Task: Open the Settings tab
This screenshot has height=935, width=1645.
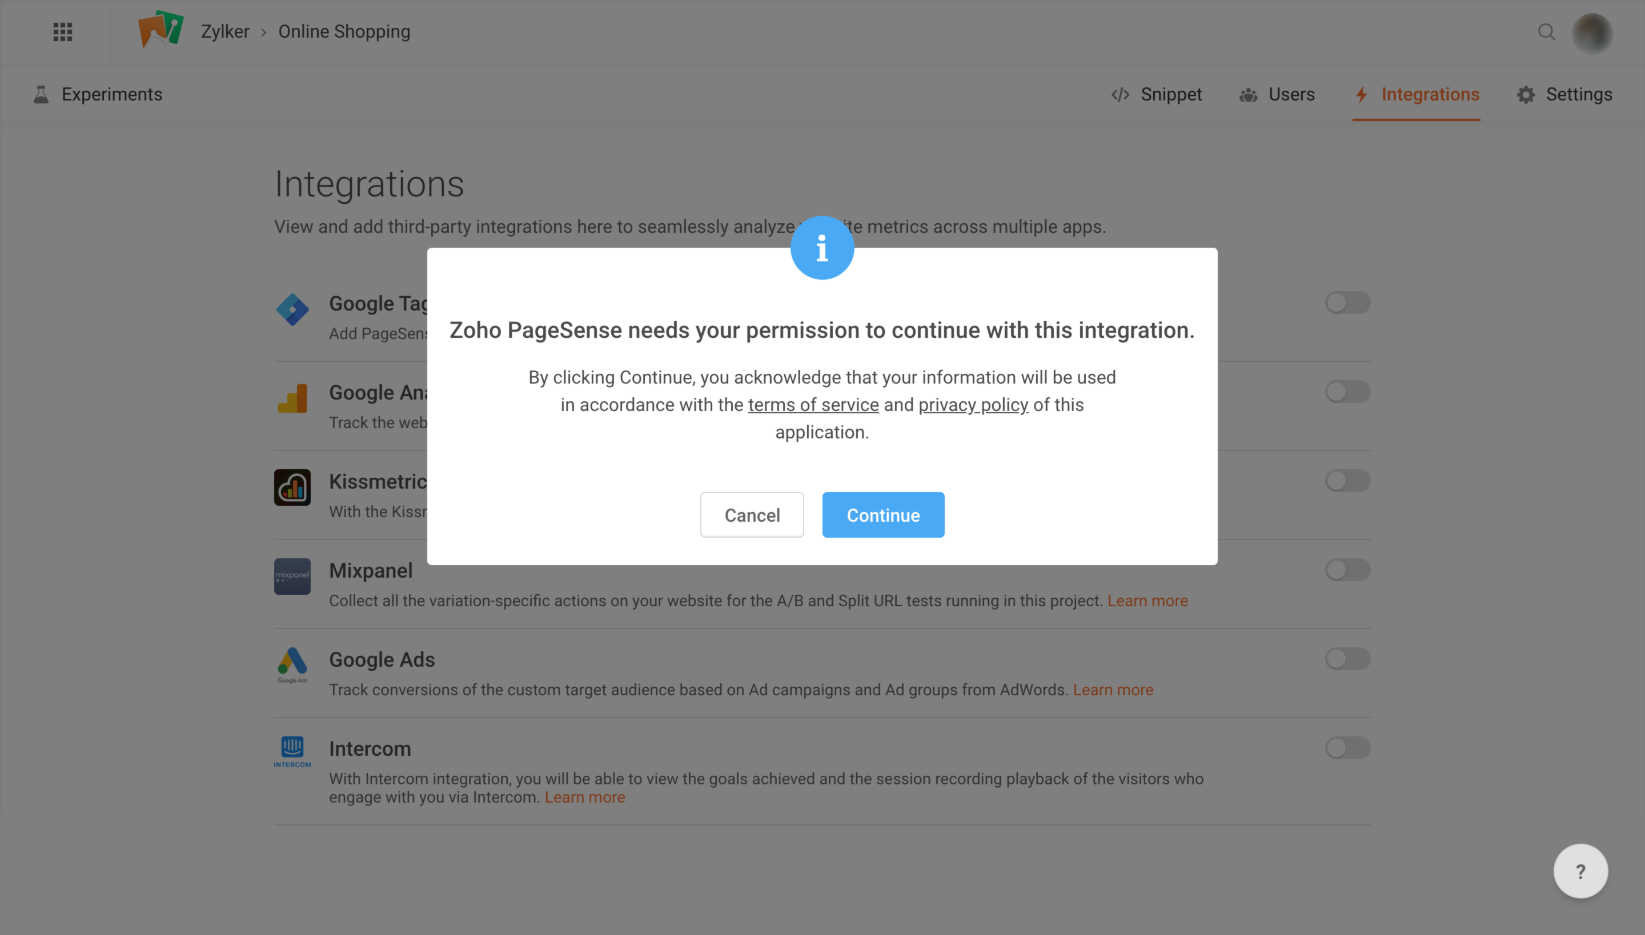Action: tap(1564, 94)
